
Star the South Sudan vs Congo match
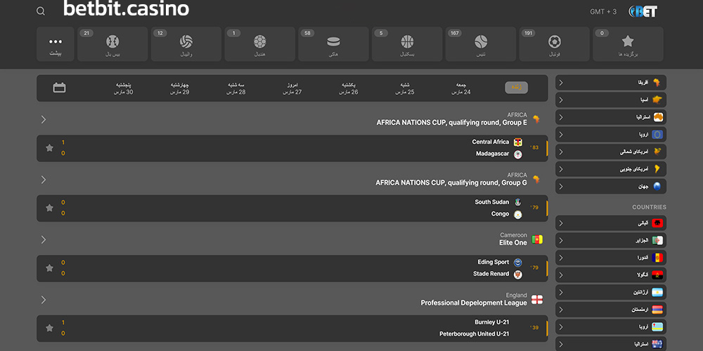click(49, 208)
